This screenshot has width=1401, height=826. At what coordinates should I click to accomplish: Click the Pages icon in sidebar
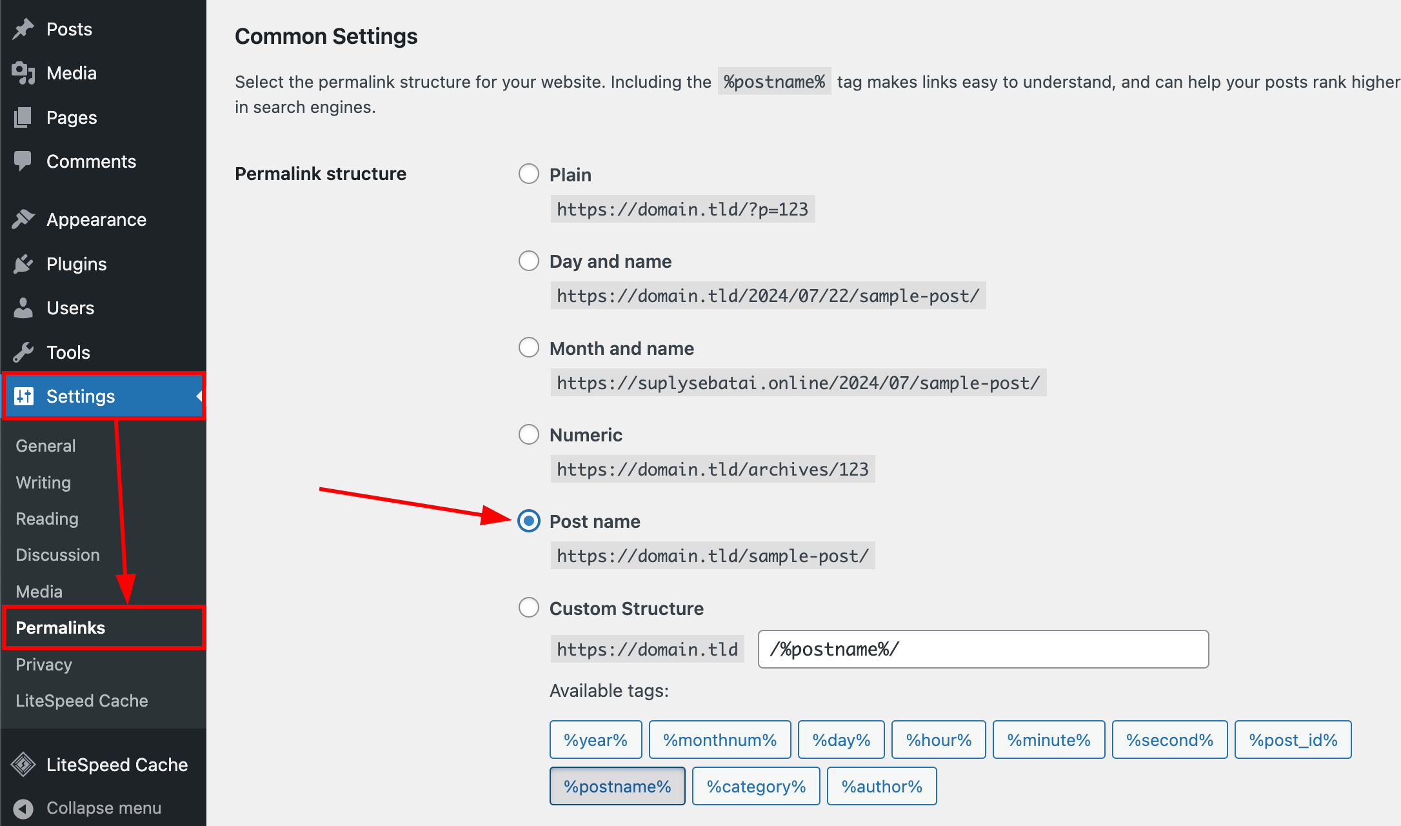[23, 117]
